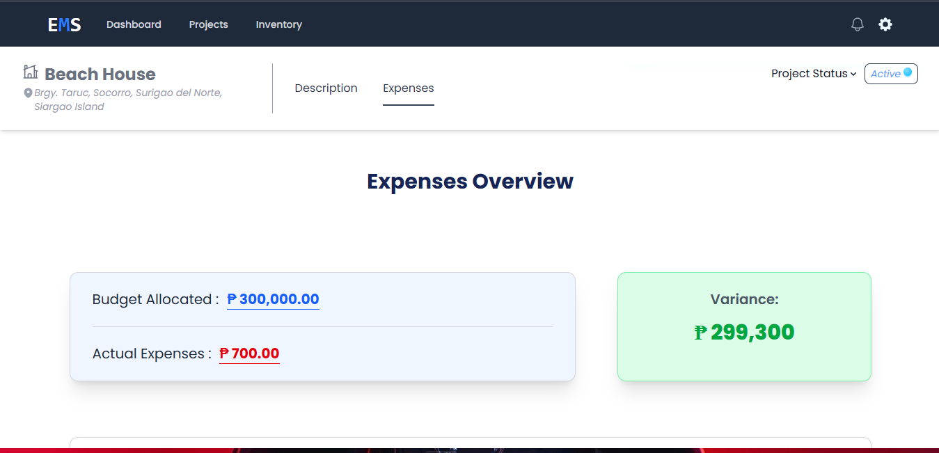Screen dimensions: 939x453
Task: Switch to the Description tab
Action: (x=326, y=88)
